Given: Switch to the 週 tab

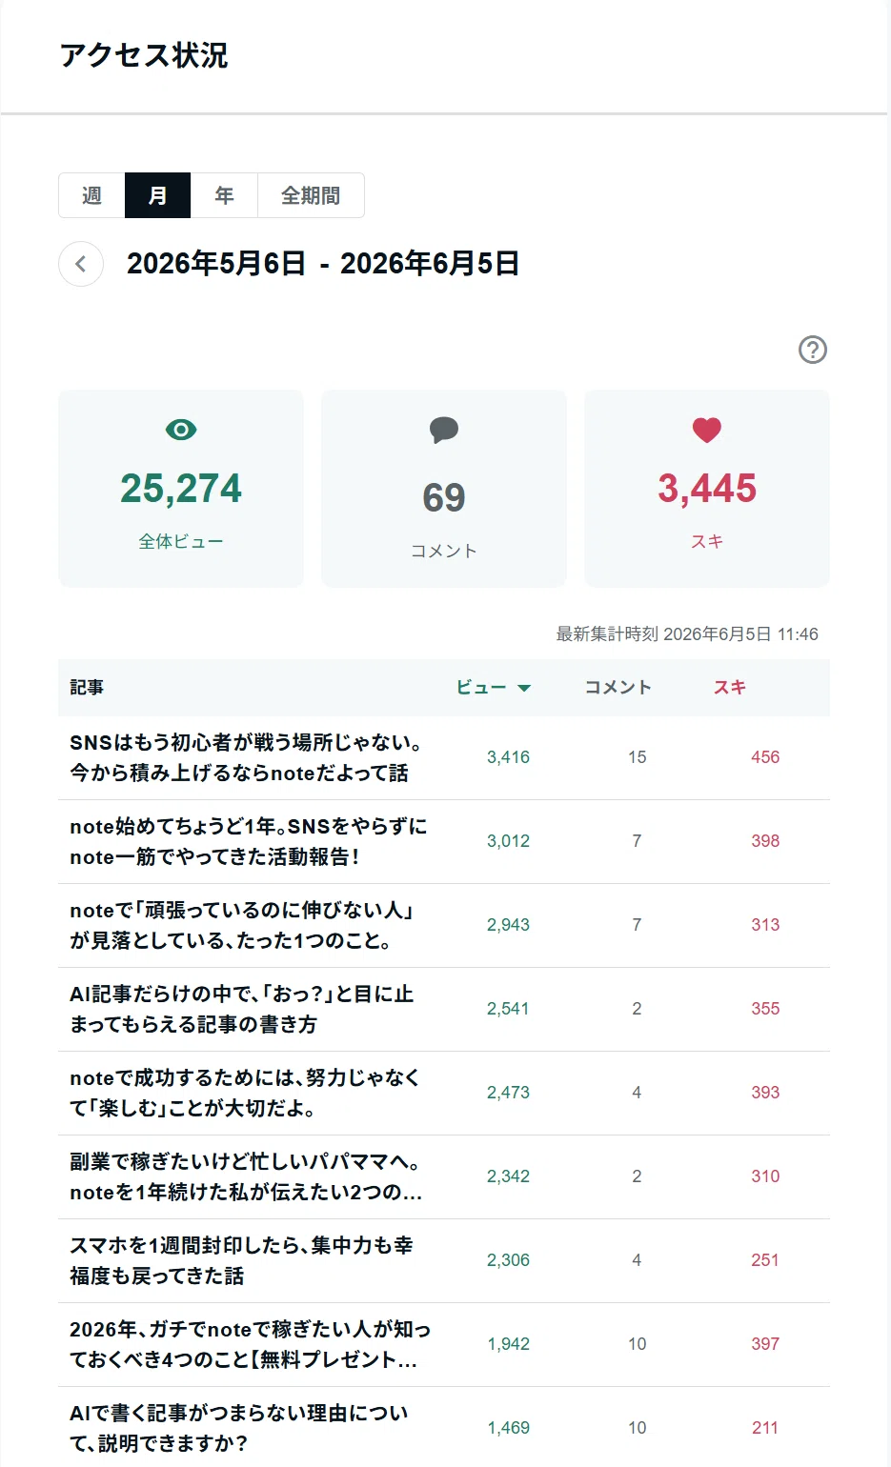Looking at the screenshot, I should (x=91, y=195).
